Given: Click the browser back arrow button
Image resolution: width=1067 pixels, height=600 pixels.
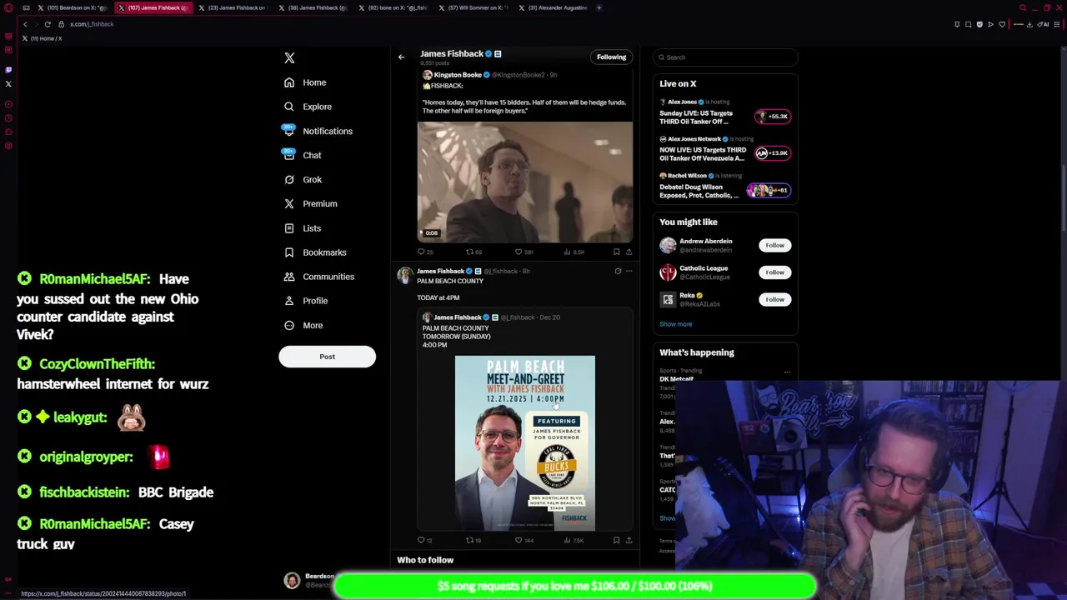Looking at the screenshot, I should [x=25, y=24].
